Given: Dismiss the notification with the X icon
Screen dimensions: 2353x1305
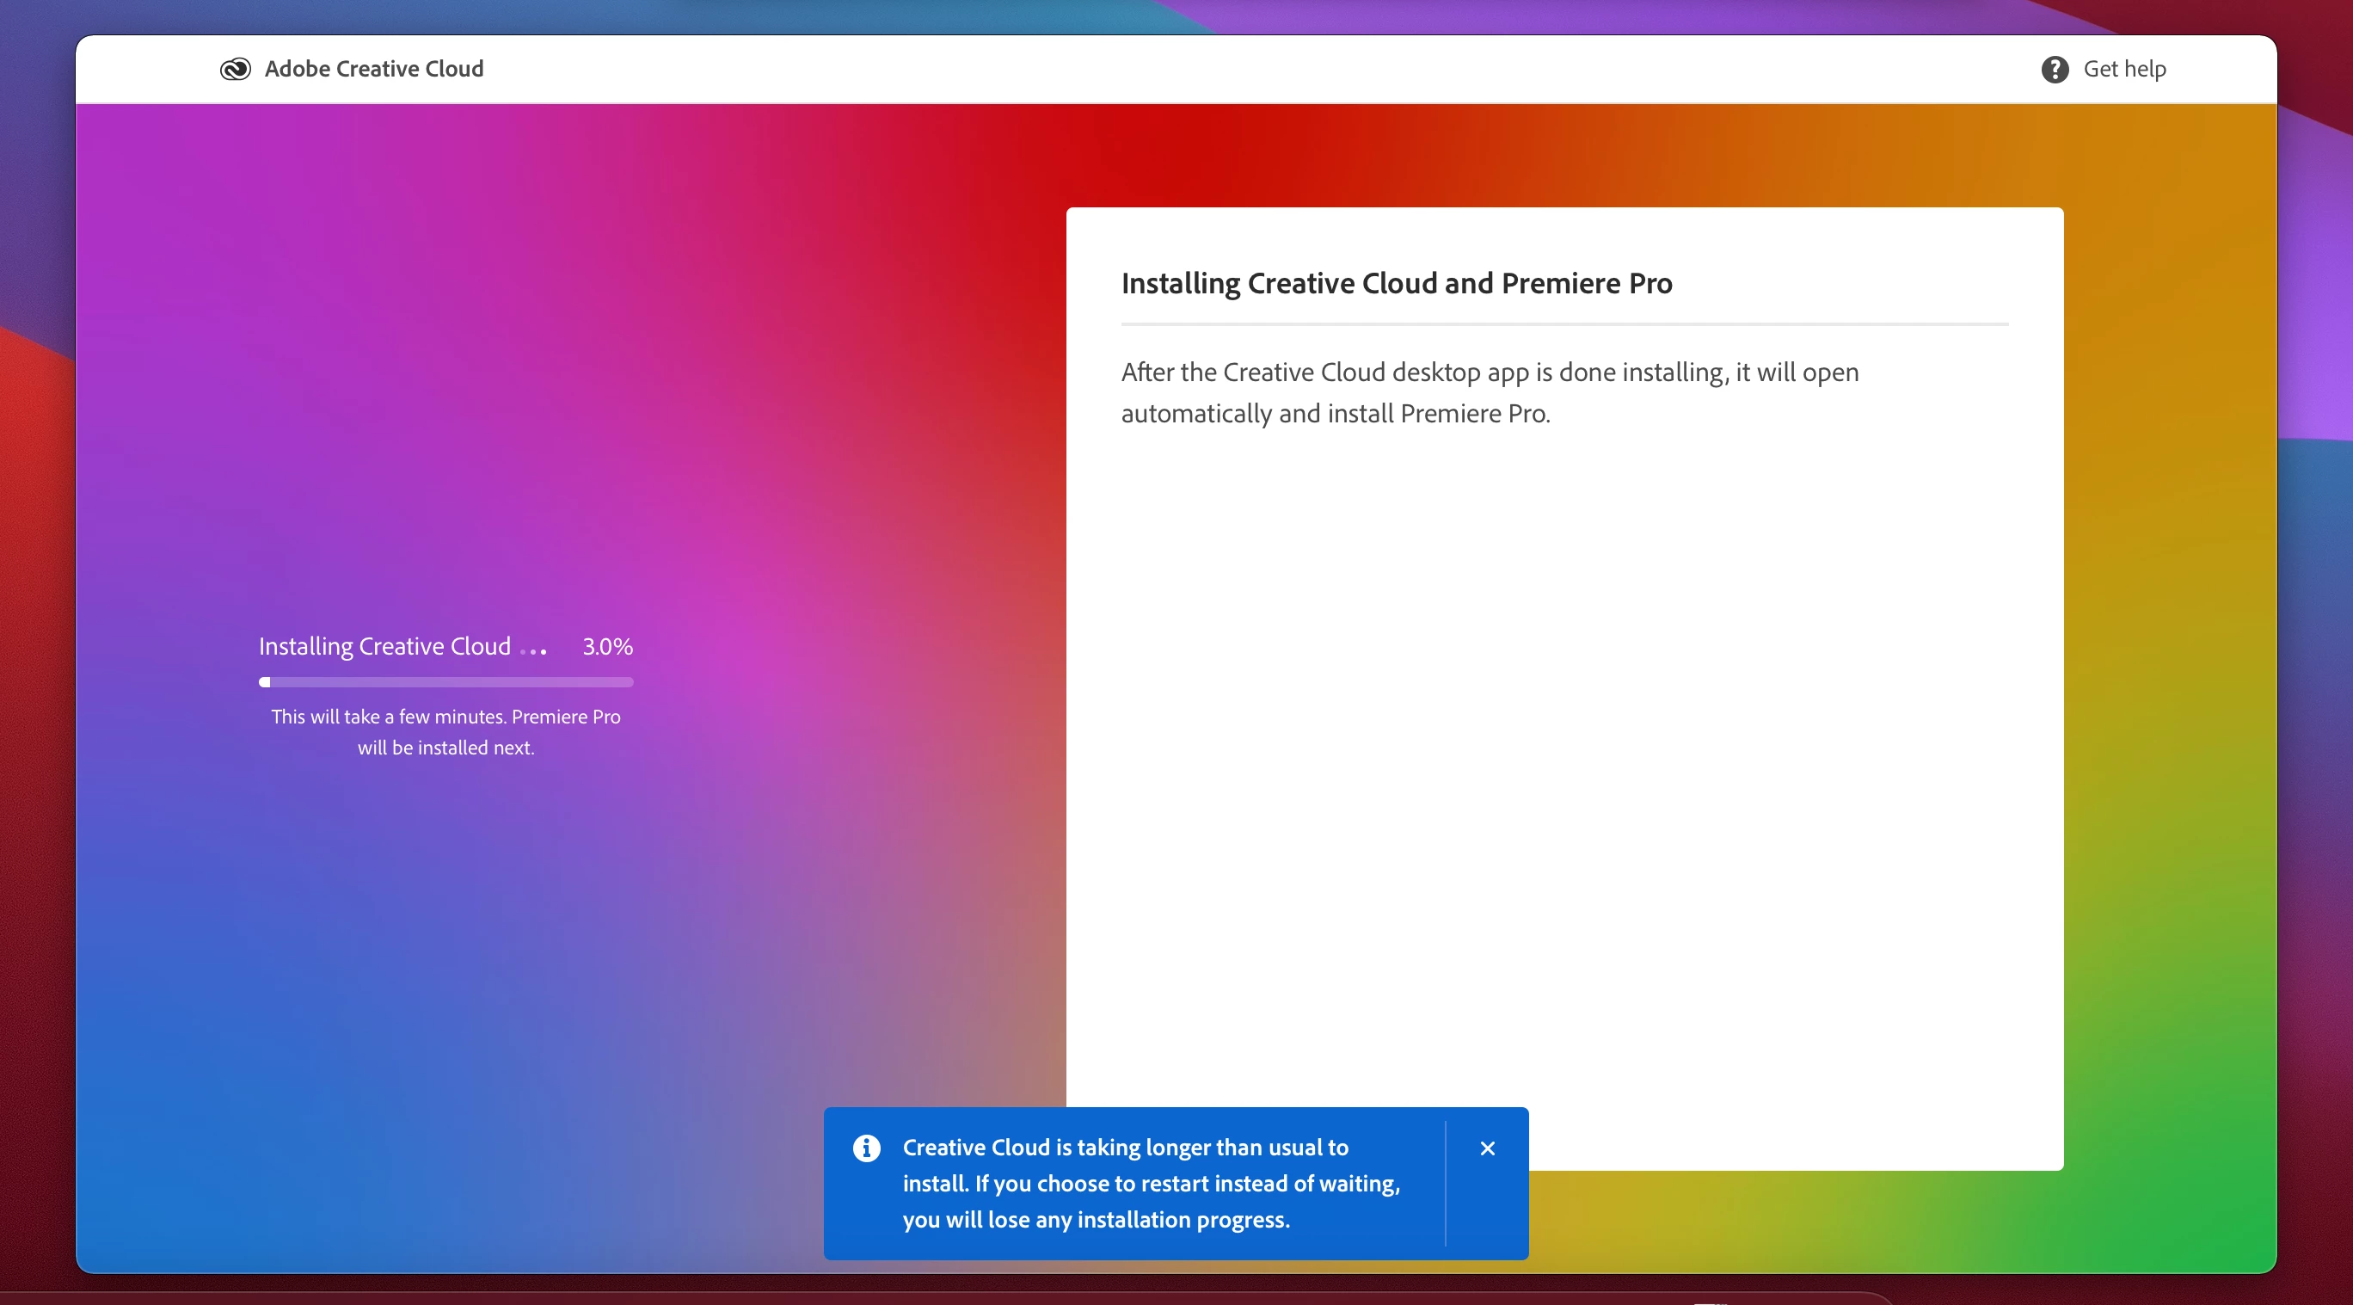Looking at the screenshot, I should click(x=1487, y=1148).
